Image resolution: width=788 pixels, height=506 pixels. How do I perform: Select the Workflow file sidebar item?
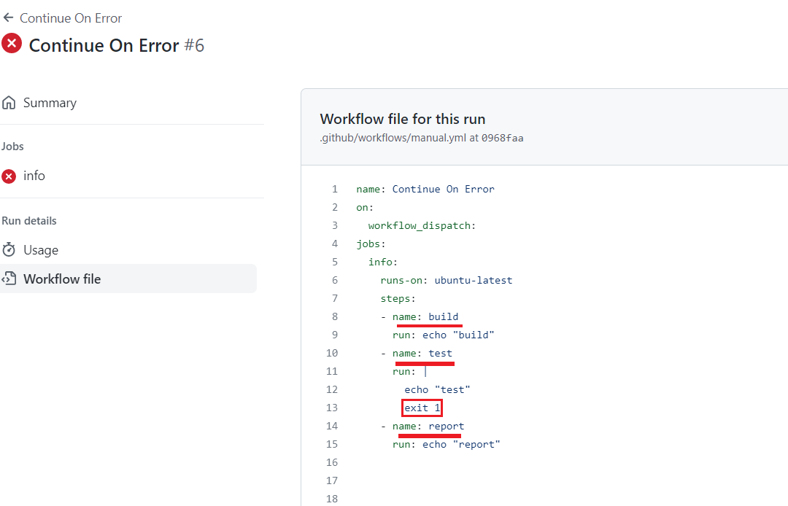tap(62, 279)
